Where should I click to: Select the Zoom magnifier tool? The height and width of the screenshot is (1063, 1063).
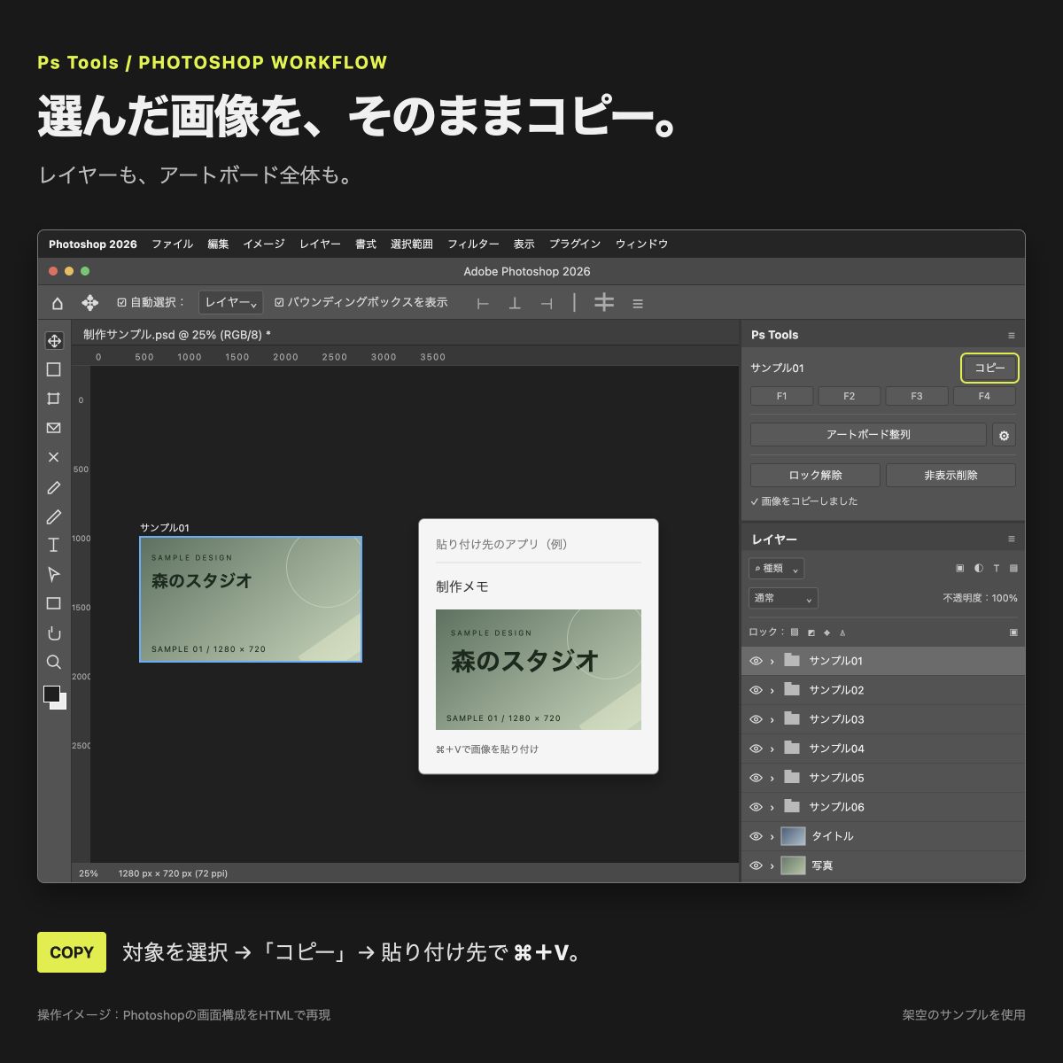click(54, 662)
